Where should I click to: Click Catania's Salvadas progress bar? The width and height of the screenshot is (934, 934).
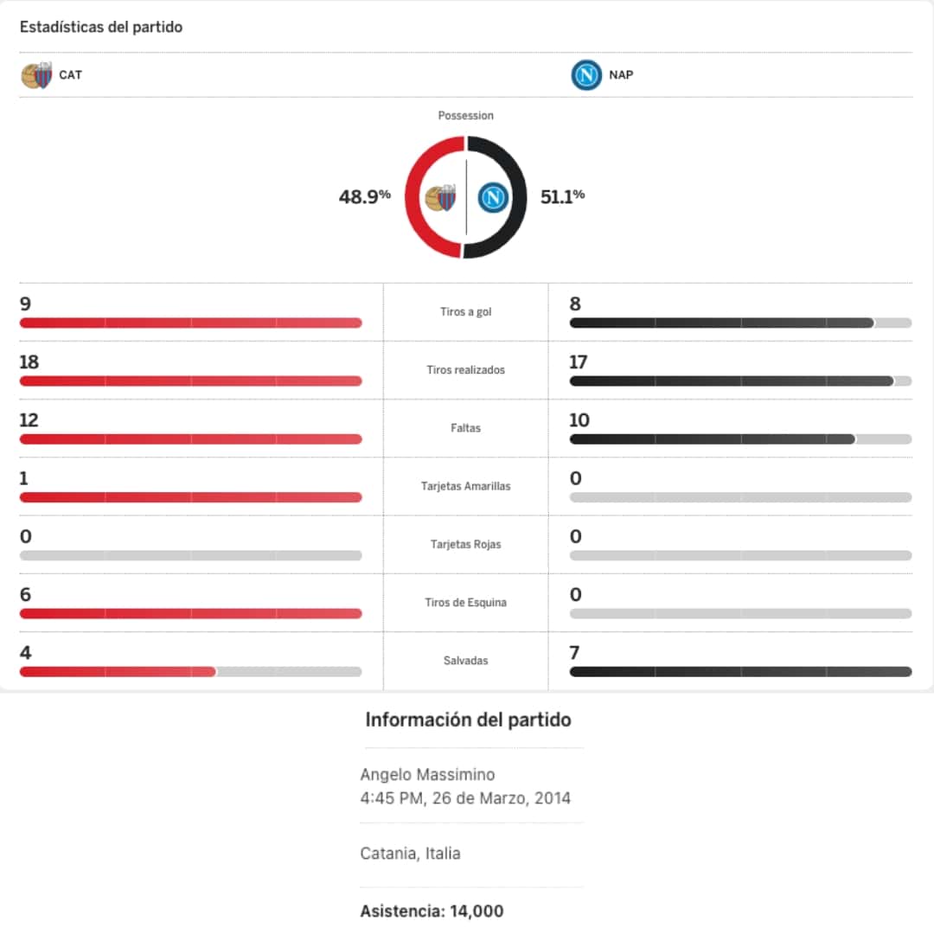(118, 672)
